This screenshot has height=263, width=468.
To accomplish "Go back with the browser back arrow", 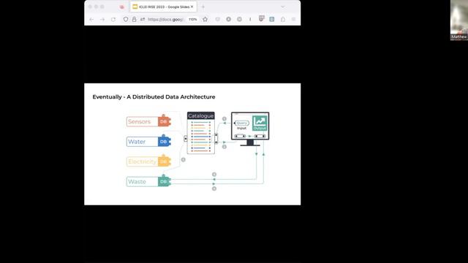I will (91, 20).
